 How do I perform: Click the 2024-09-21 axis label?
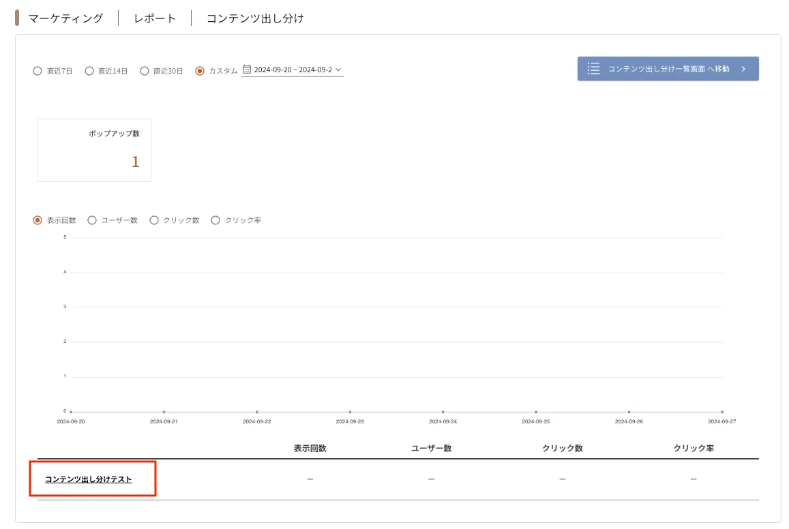coord(164,421)
